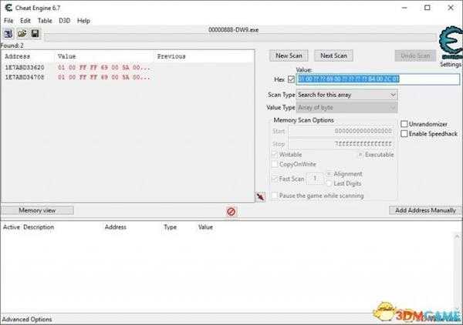Open the D3D menu

pos(65,20)
